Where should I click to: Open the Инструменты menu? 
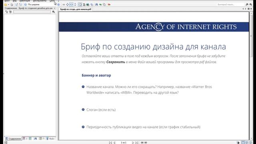pos(40,1)
